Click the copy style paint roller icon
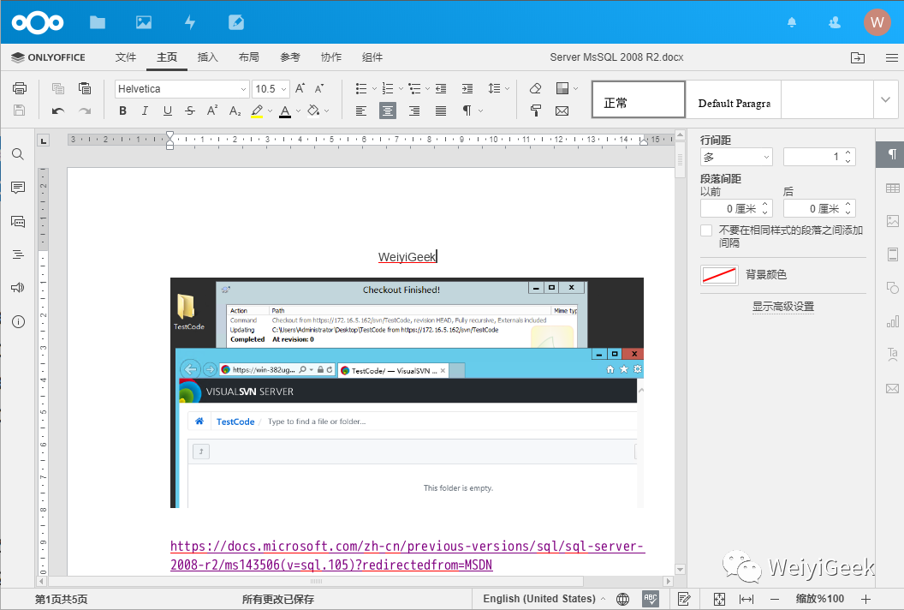The width and height of the screenshot is (904, 610). [536, 111]
